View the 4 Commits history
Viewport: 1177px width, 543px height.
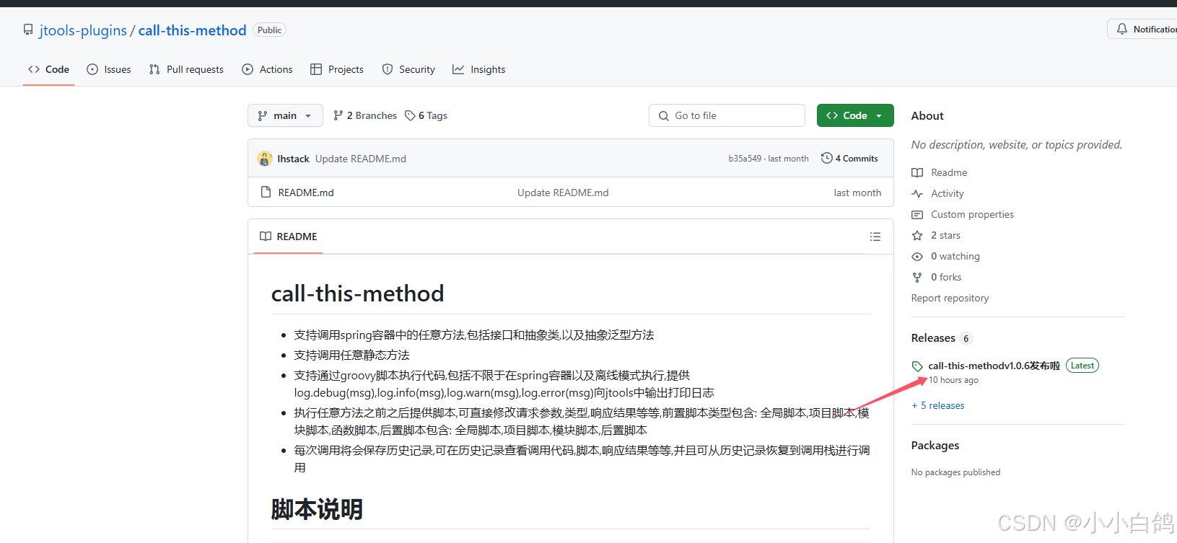849,159
